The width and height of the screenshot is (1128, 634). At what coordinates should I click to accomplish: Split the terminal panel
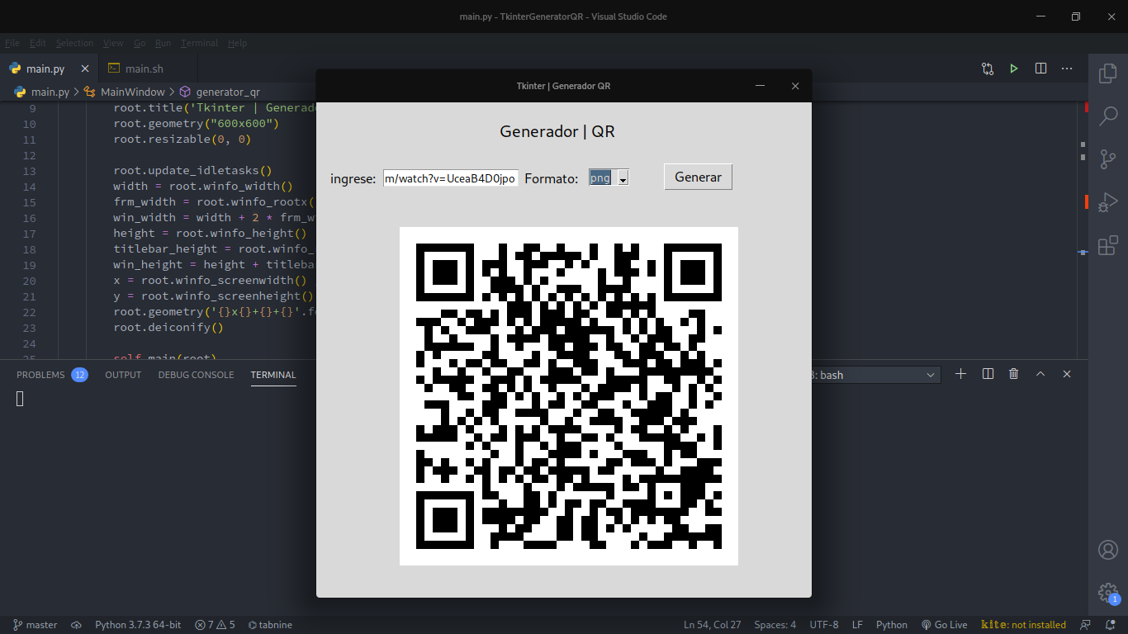[x=988, y=374]
